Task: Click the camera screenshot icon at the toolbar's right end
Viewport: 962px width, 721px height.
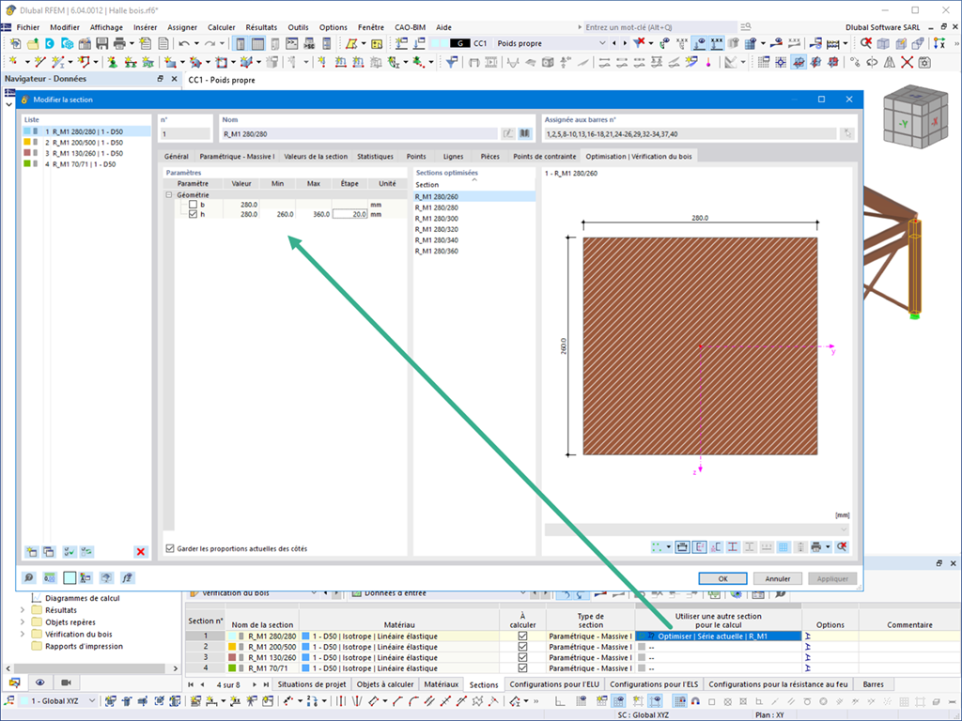Action: pyautogui.click(x=924, y=62)
